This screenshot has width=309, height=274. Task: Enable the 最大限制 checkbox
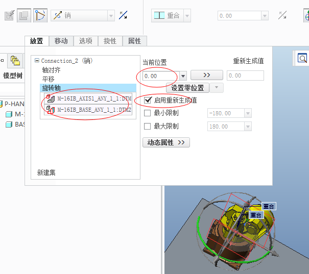[x=148, y=126]
